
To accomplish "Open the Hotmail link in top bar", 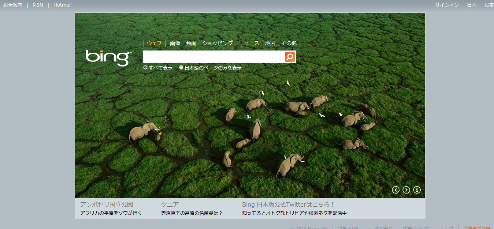I will coord(62,5).
